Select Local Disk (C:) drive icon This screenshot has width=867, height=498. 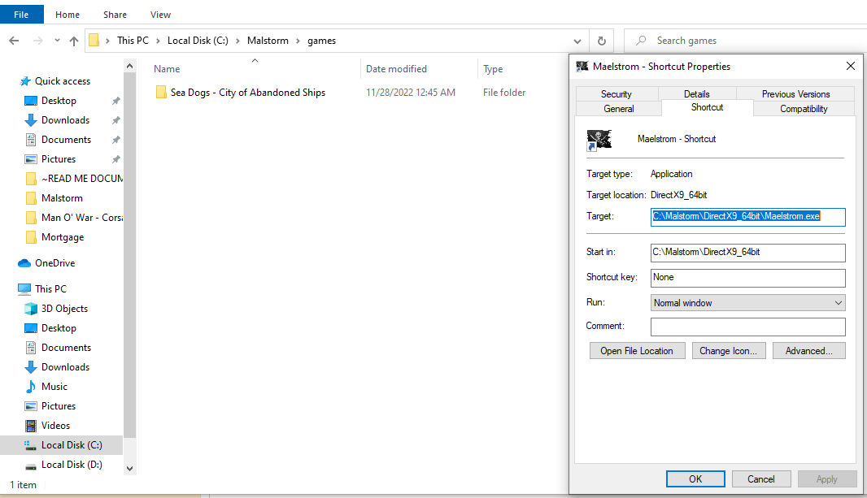pos(31,445)
